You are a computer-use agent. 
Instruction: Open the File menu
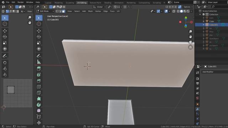coord(7,2)
